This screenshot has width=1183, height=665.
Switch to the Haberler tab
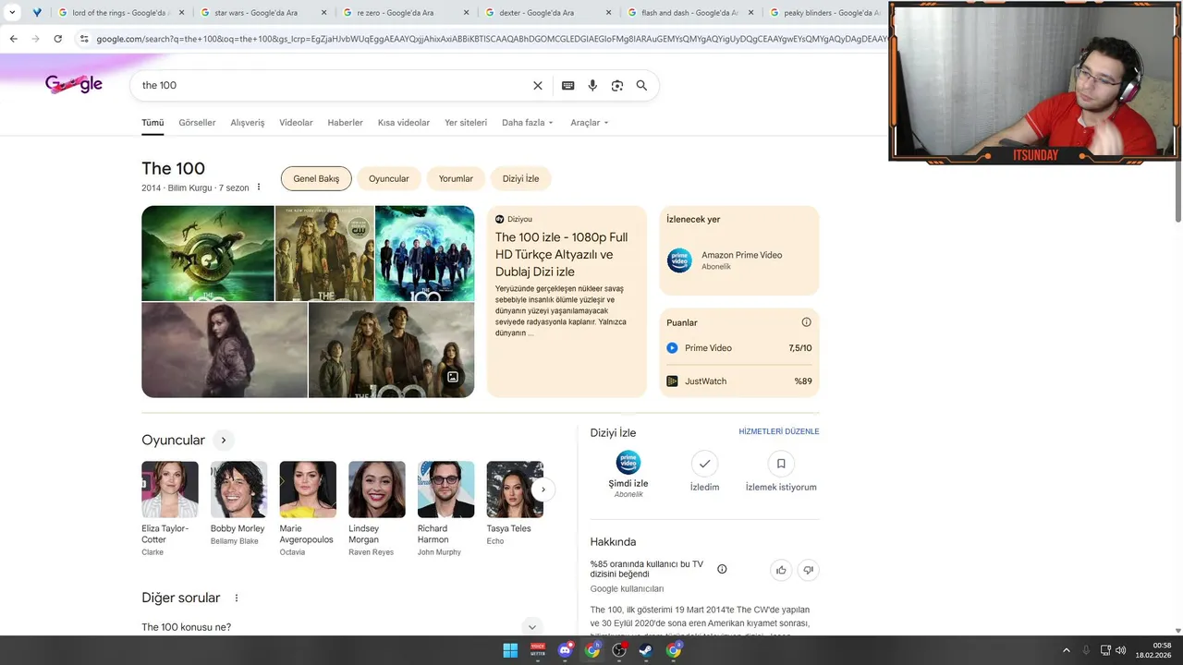[345, 123]
